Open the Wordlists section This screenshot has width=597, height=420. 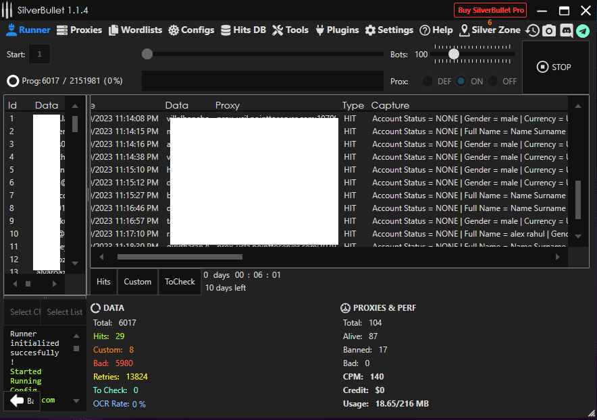135,30
